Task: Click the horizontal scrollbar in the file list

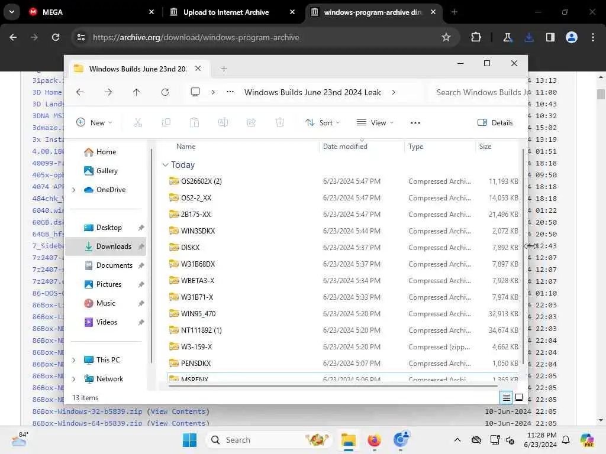Action: pyautogui.click(x=333, y=385)
